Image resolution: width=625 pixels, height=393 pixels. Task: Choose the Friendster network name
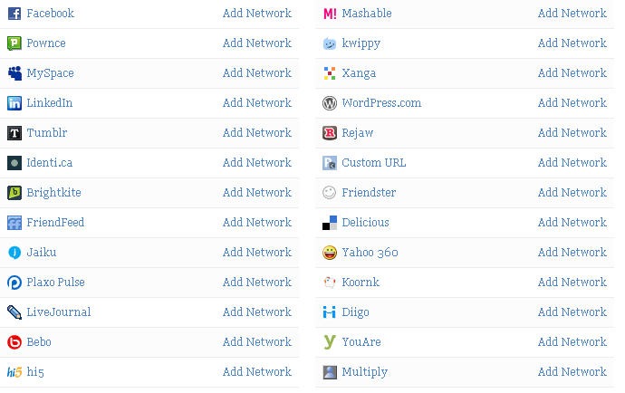pos(369,193)
